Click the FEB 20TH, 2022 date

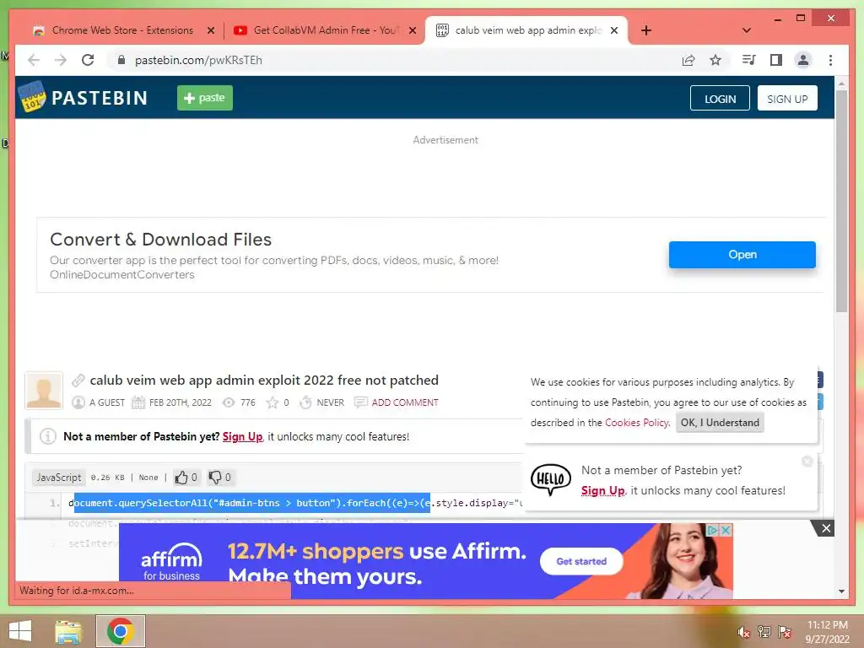pyautogui.click(x=181, y=402)
